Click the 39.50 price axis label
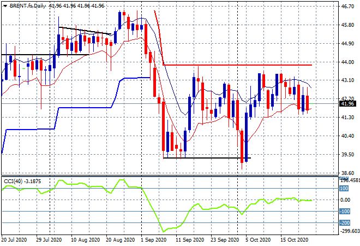Image resolution: width=360 pixels, height=246 pixels. pos(347,154)
